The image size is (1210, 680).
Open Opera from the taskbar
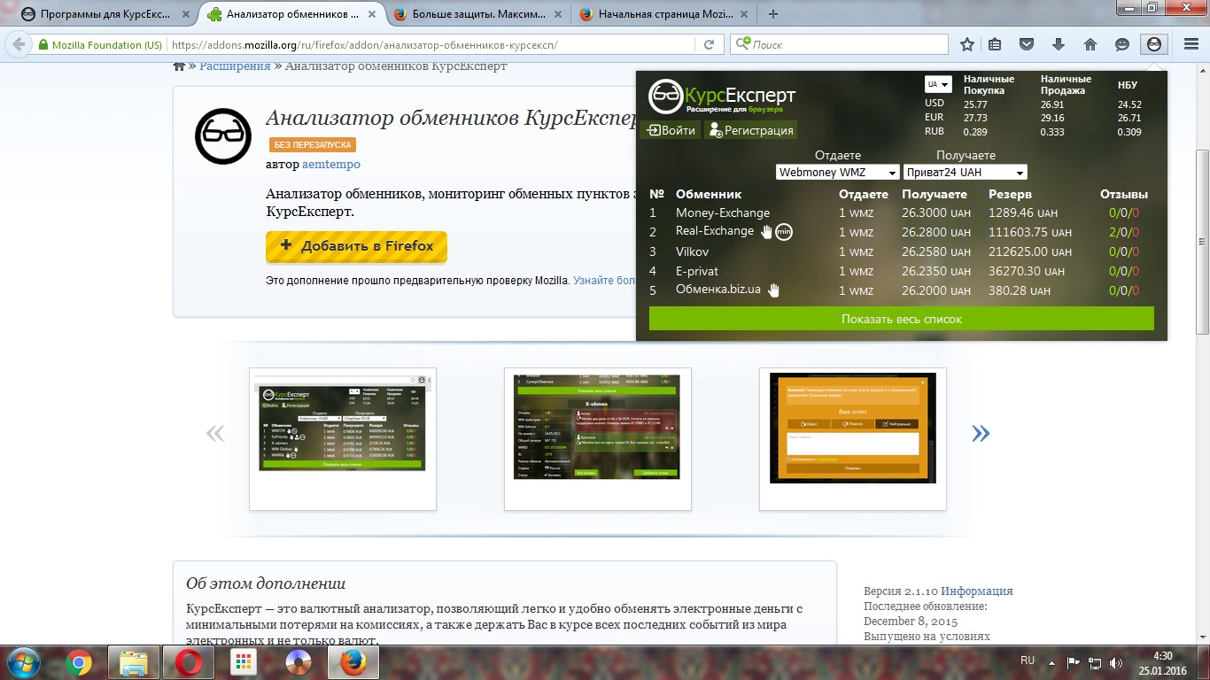(189, 661)
